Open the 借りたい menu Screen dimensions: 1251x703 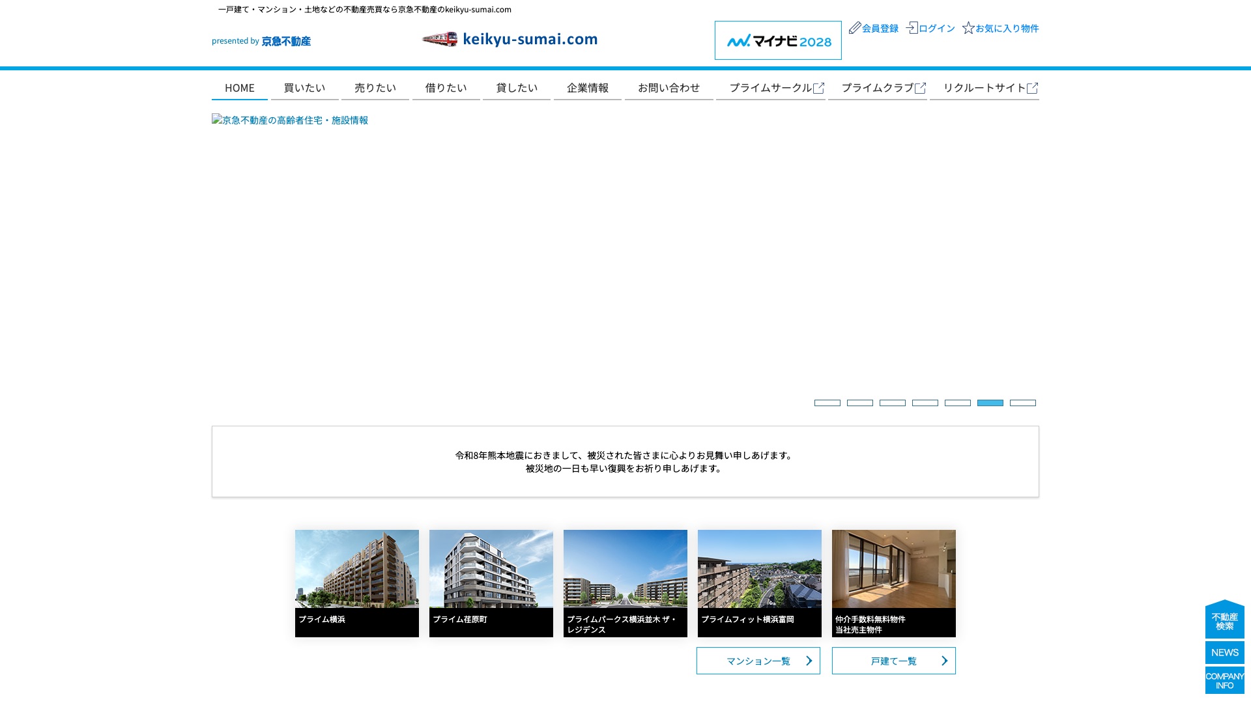pyautogui.click(x=446, y=88)
